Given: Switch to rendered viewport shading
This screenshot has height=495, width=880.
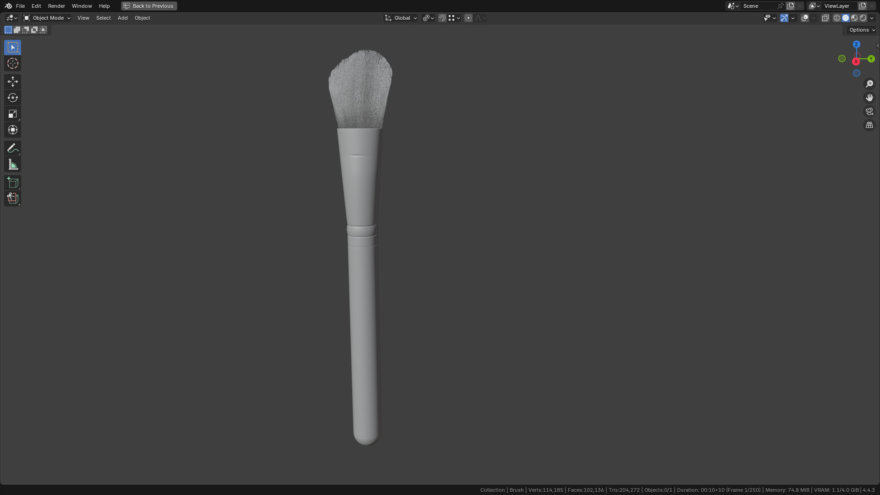Looking at the screenshot, I should (x=863, y=18).
